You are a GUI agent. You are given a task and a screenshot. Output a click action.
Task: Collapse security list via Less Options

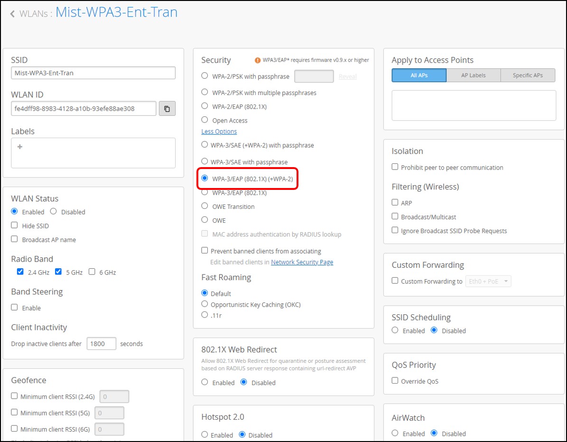click(219, 132)
